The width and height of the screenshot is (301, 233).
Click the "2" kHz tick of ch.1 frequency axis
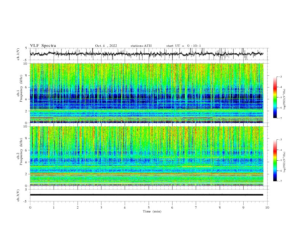click(x=26, y=111)
